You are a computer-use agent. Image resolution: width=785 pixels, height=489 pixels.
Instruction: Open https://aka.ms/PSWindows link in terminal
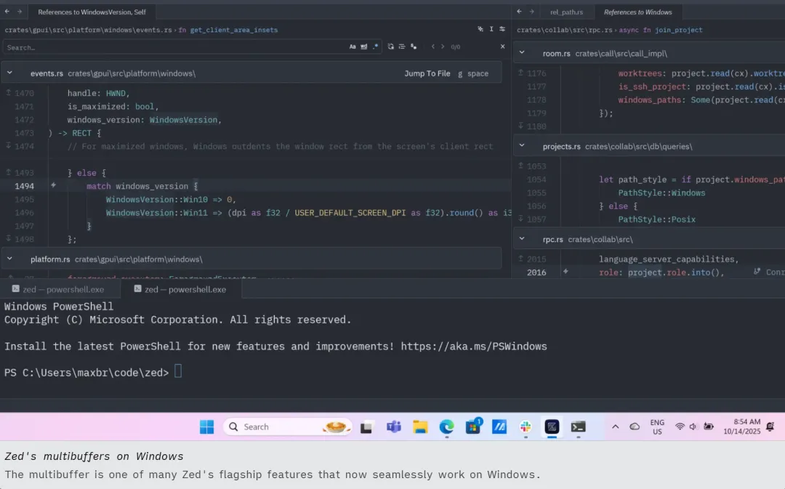pos(474,347)
